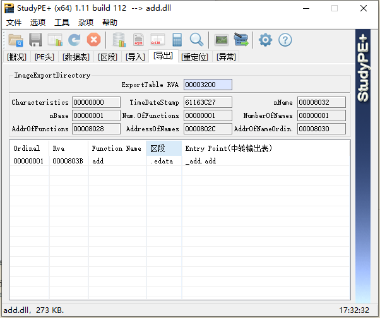
Task: Click the _add.add entry point cell
Action: pos(201,161)
